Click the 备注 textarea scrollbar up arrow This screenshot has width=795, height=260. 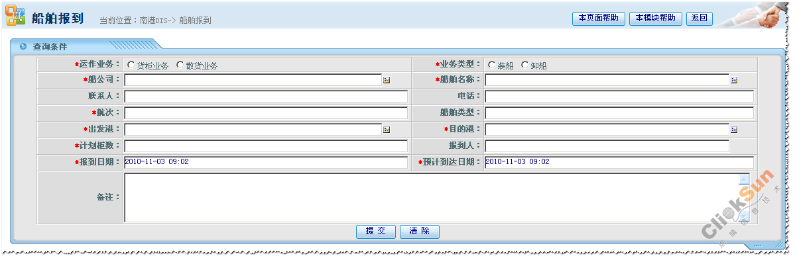(x=744, y=179)
